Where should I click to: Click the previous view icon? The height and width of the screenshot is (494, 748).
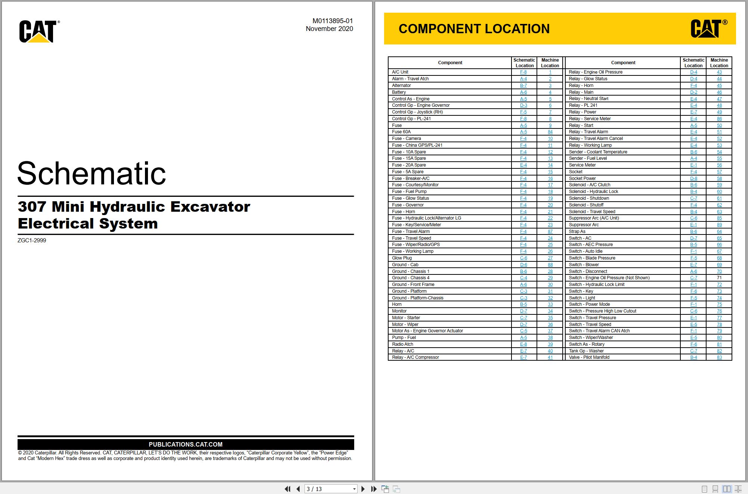[385, 489]
